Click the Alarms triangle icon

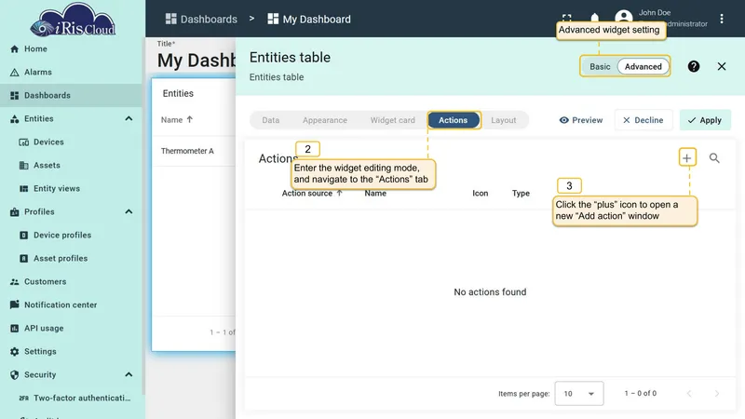click(14, 73)
